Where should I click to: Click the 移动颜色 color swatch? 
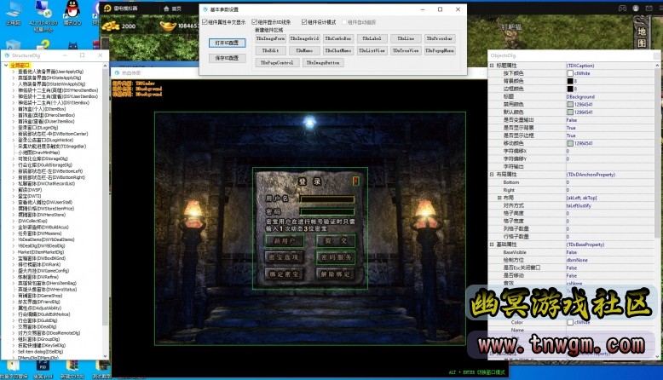[x=570, y=144]
